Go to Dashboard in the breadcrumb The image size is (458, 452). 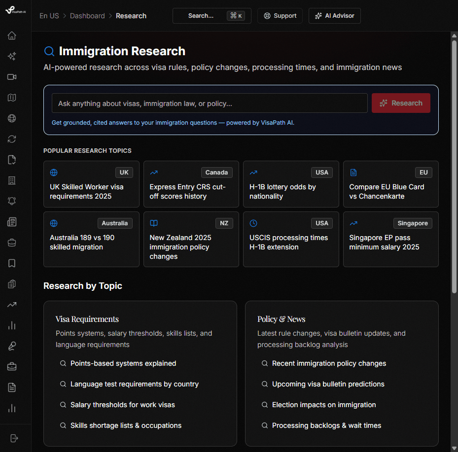pyautogui.click(x=87, y=16)
